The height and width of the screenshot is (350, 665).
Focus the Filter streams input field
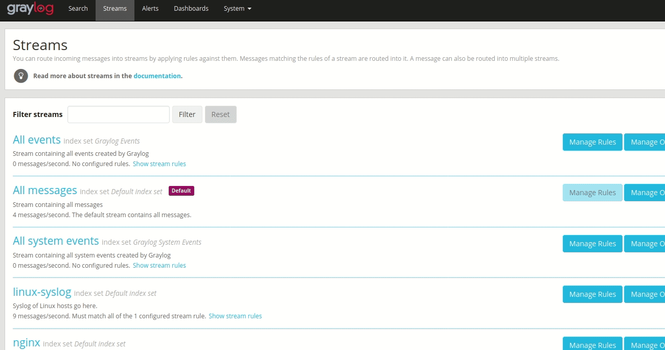119,114
